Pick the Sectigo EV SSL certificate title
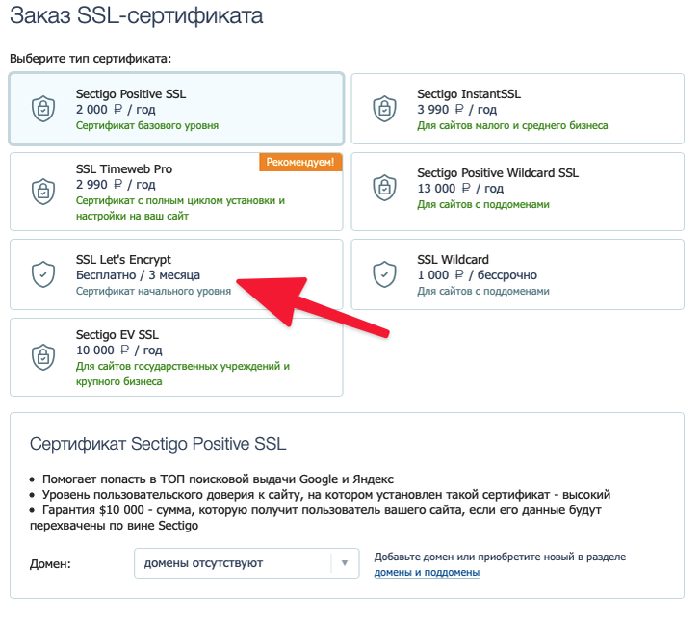Viewport: 700px width, 622px height. [117, 335]
